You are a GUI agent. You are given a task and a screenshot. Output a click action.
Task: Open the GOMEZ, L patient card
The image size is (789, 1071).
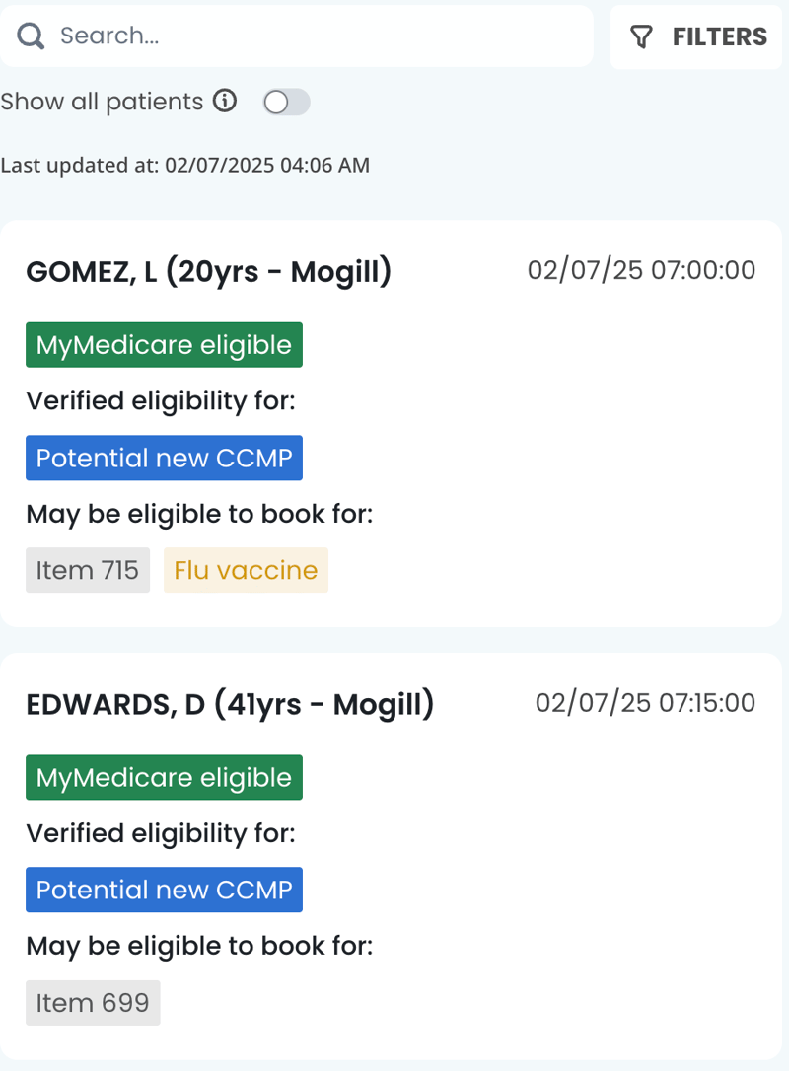tap(208, 271)
